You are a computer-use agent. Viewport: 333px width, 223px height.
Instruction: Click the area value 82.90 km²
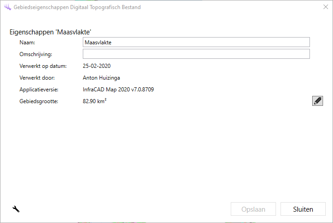click(95, 101)
